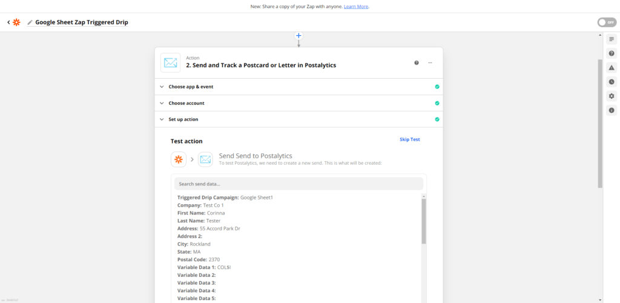
Task: Select the State: MA row
Action: tap(189, 251)
